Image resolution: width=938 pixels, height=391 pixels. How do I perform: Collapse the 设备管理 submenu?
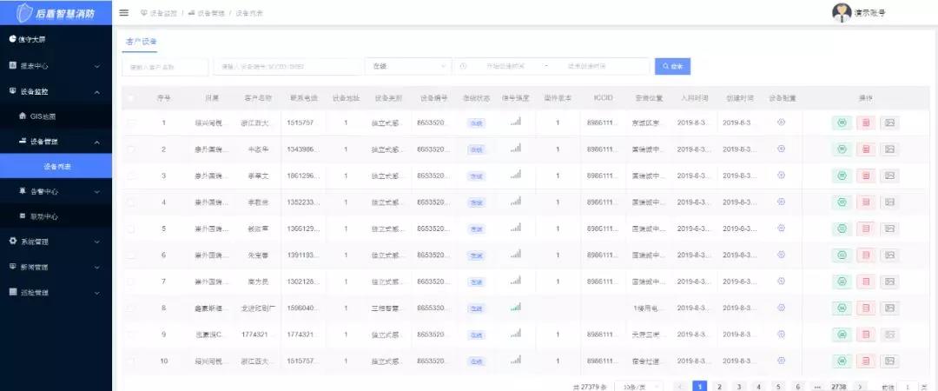pyautogui.click(x=56, y=142)
